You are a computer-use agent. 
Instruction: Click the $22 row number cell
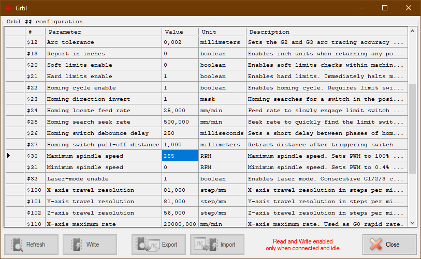pos(35,88)
